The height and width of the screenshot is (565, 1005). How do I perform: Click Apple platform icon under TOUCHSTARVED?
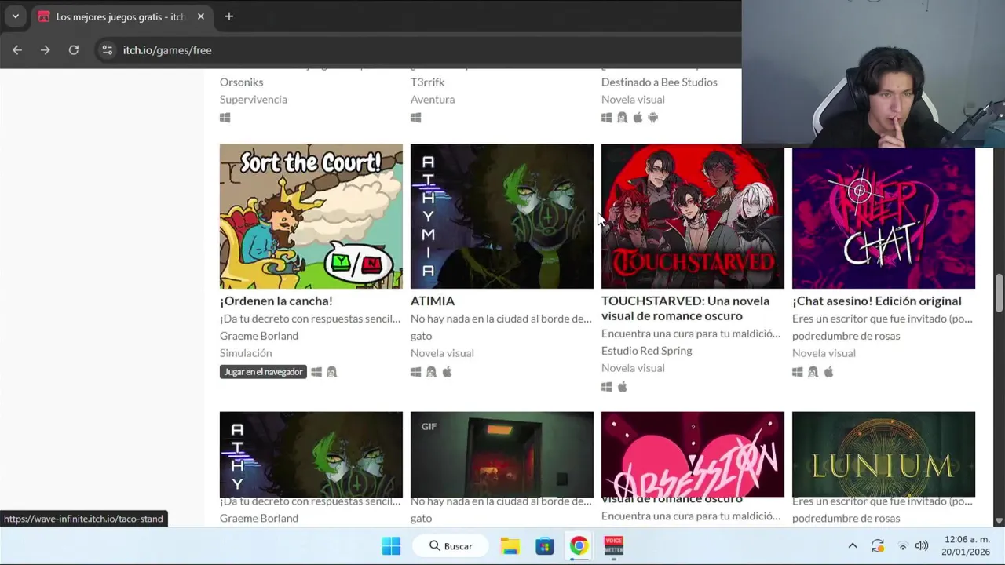(x=623, y=387)
